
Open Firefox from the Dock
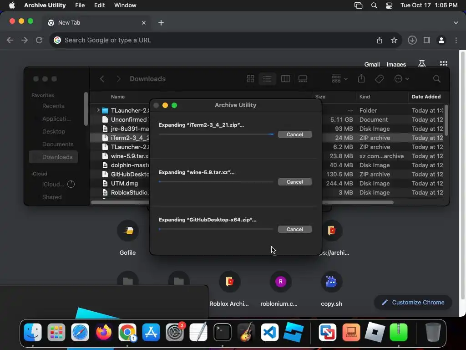[103, 332]
